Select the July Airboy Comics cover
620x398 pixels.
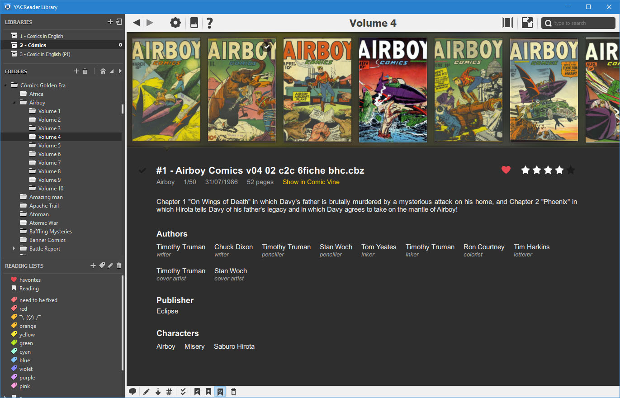pos(544,90)
